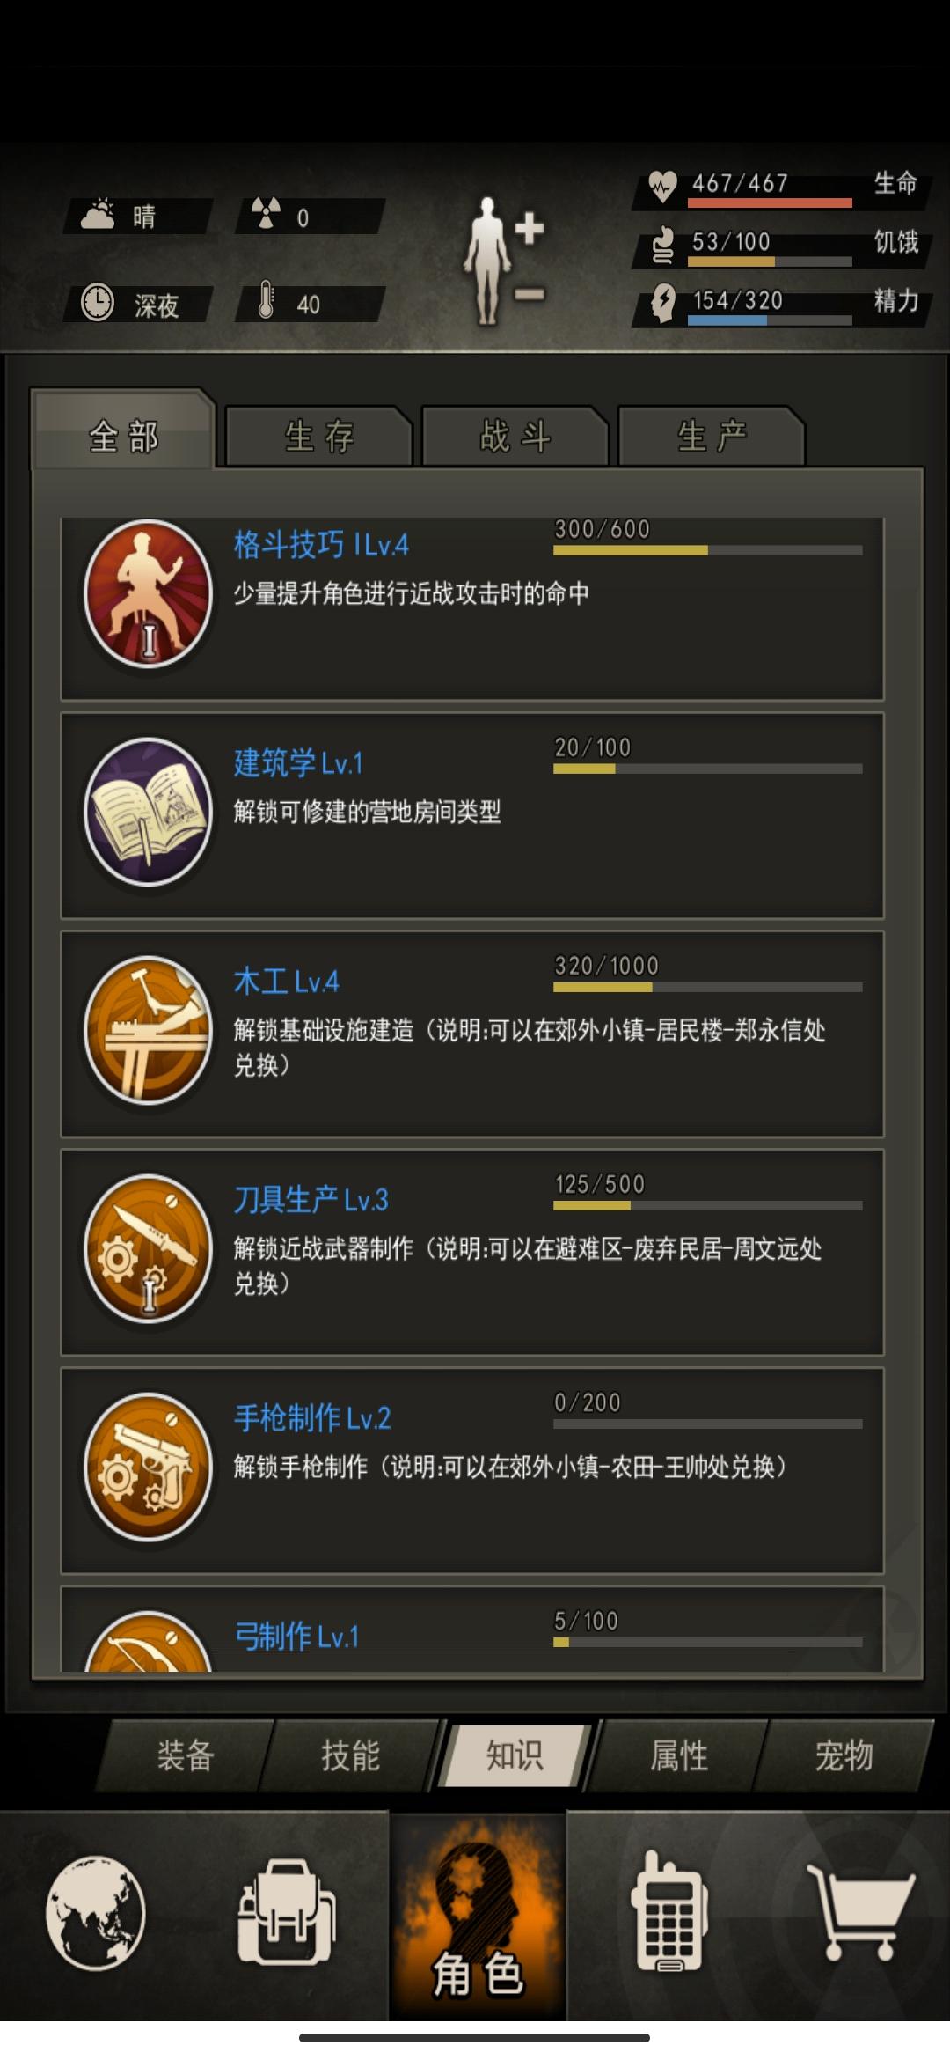This screenshot has width=950, height=2060.
Task: Open the 装备 equipment section
Action: pyautogui.click(x=186, y=1755)
